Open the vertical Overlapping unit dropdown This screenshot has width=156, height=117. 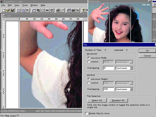point(131,89)
